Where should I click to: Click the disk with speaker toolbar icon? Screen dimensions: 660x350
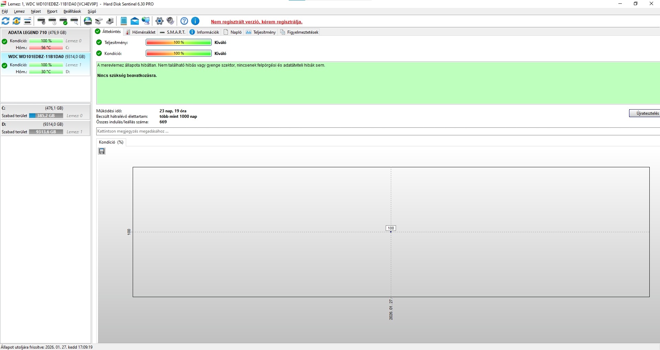(x=41, y=21)
